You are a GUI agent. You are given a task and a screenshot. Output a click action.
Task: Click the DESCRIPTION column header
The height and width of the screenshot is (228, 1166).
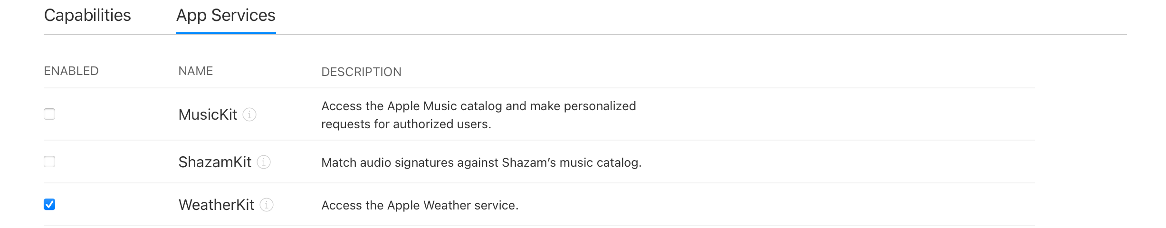click(x=361, y=72)
